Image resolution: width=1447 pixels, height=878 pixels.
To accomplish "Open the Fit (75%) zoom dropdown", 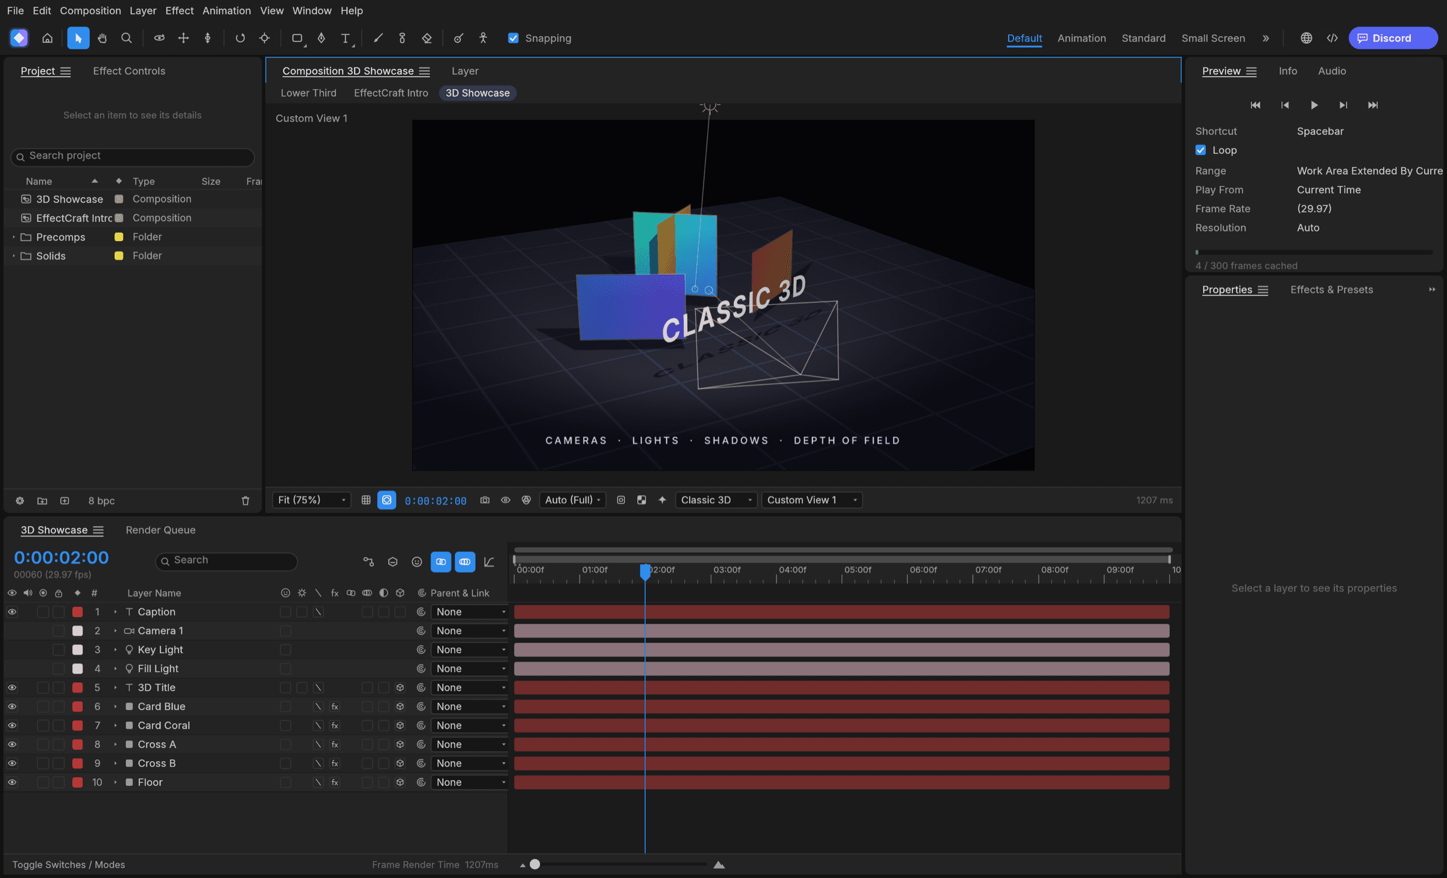I will [312, 500].
